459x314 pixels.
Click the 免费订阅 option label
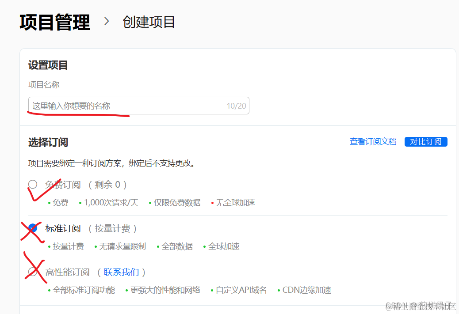pos(63,185)
